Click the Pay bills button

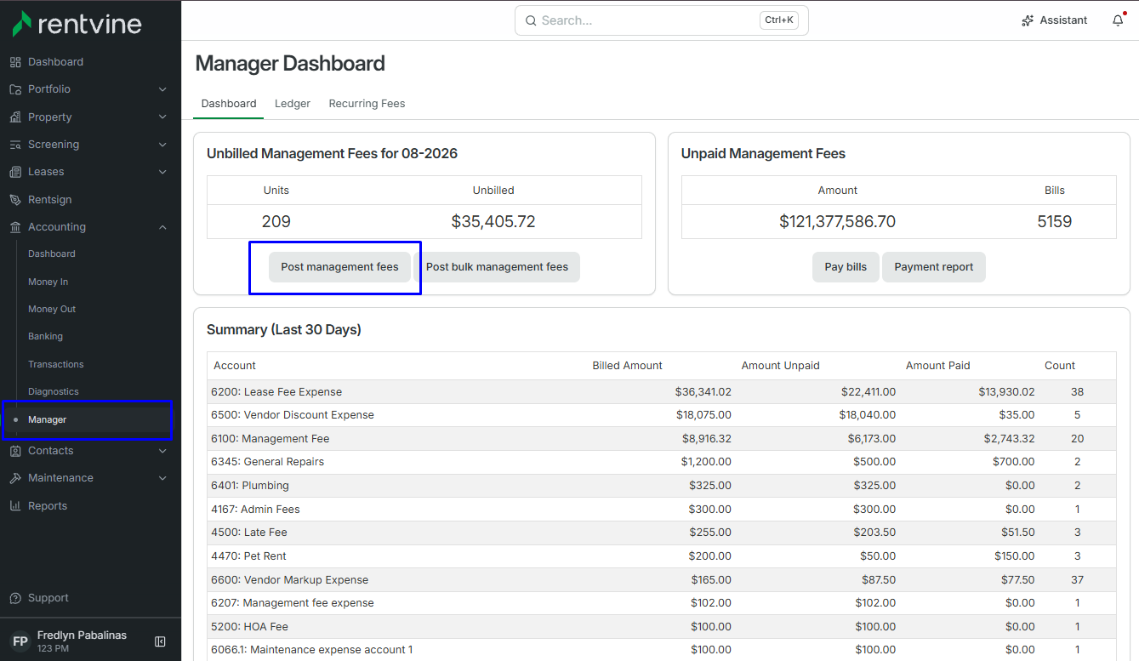[x=846, y=267]
